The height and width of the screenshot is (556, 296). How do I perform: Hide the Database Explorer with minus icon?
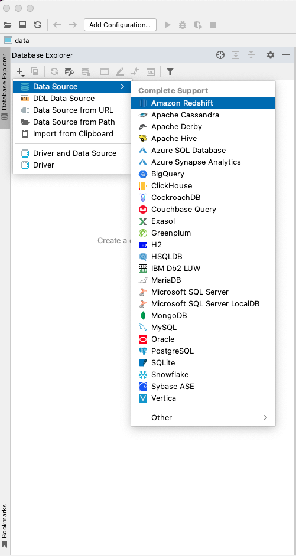tap(286, 55)
